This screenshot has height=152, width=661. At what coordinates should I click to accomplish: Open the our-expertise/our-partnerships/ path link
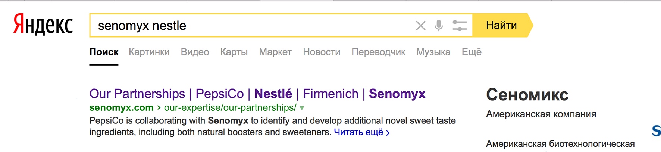(x=230, y=108)
